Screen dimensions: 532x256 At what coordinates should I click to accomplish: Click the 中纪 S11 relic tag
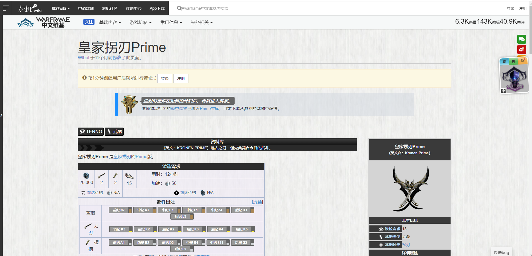tap(218, 243)
